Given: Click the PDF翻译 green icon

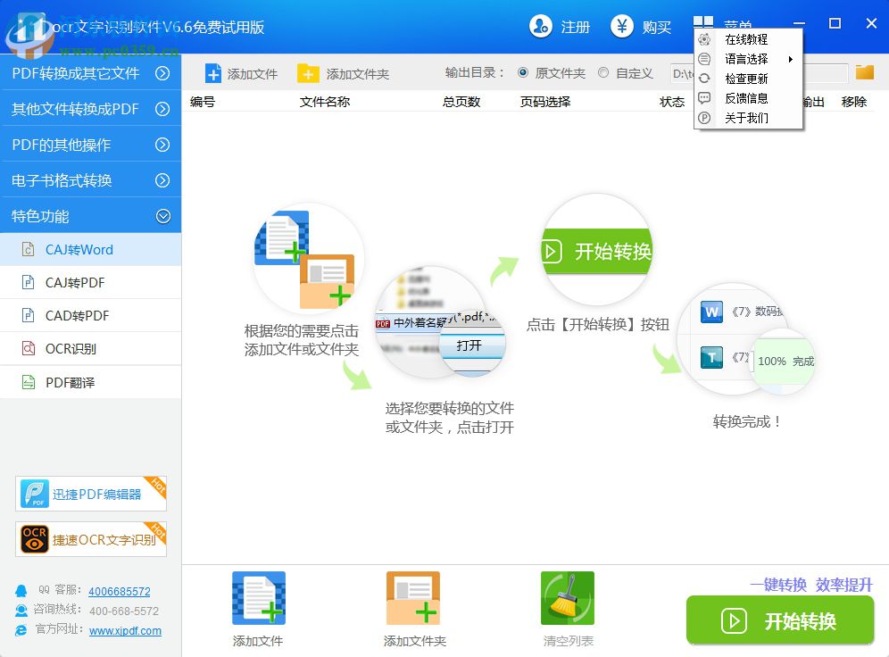Looking at the screenshot, I should click(x=28, y=382).
